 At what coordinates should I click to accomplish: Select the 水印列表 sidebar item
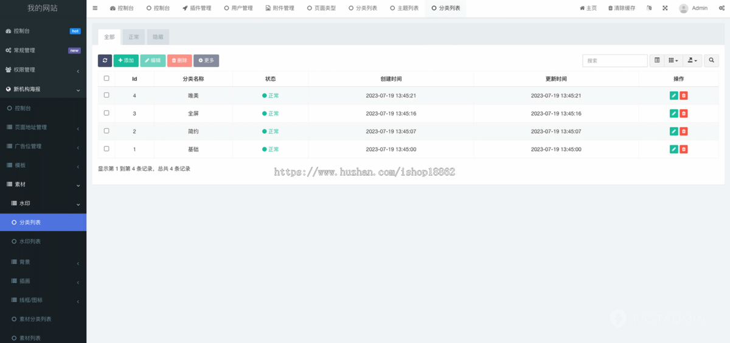tap(43, 241)
